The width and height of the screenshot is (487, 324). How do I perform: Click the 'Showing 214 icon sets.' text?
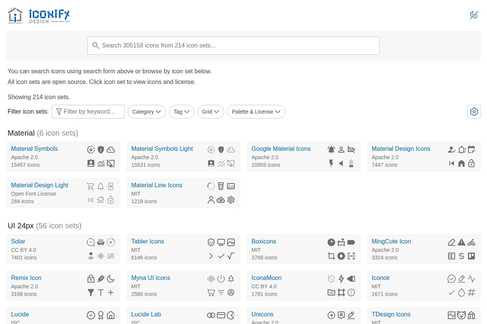[x=39, y=97]
